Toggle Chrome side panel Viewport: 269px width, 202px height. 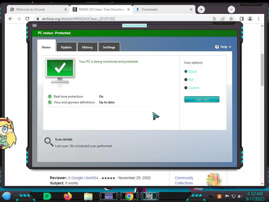242,19
